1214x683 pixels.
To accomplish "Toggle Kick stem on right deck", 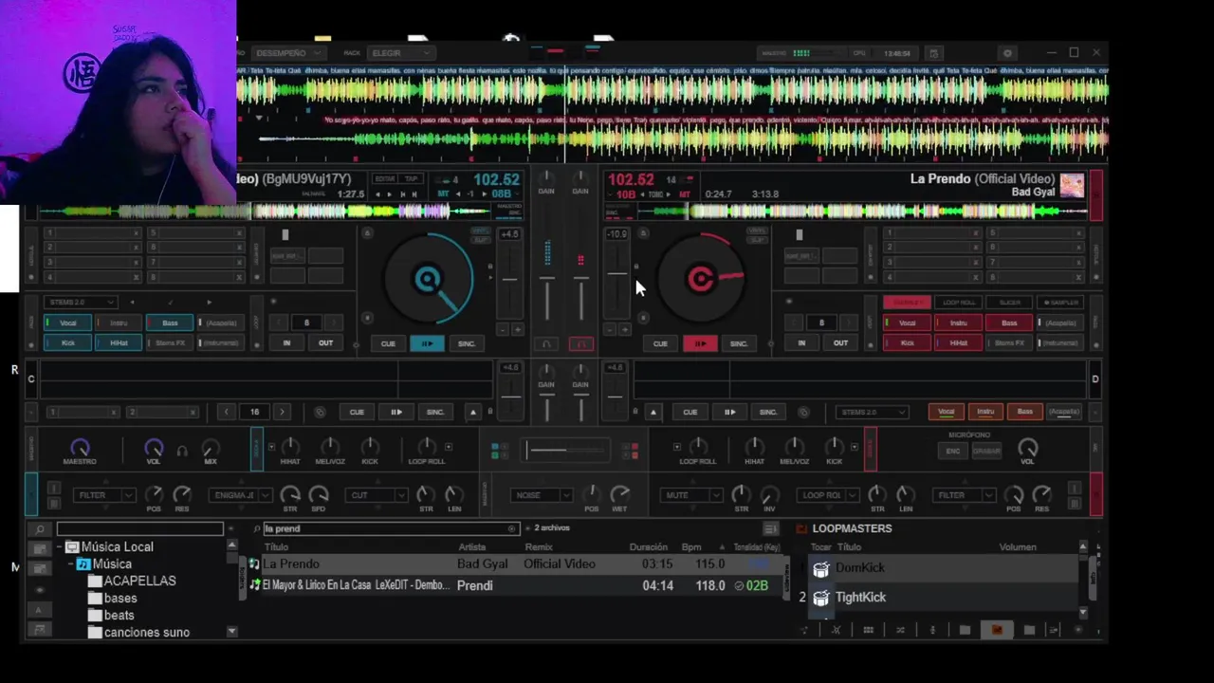I will pyautogui.click(x=907, y=342).
